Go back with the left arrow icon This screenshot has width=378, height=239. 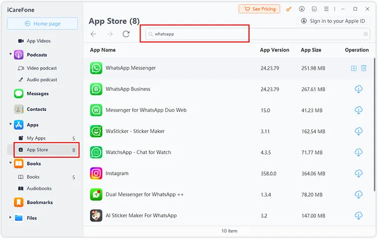click(94, 34)
